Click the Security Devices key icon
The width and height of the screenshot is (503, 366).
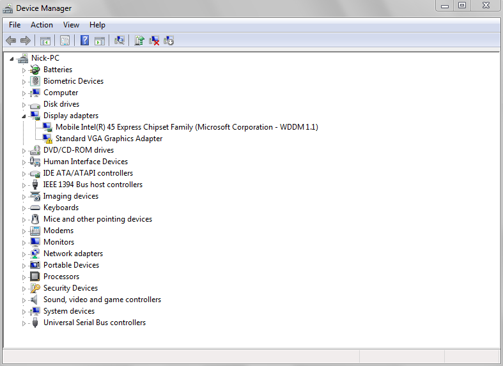pos(35,288)
